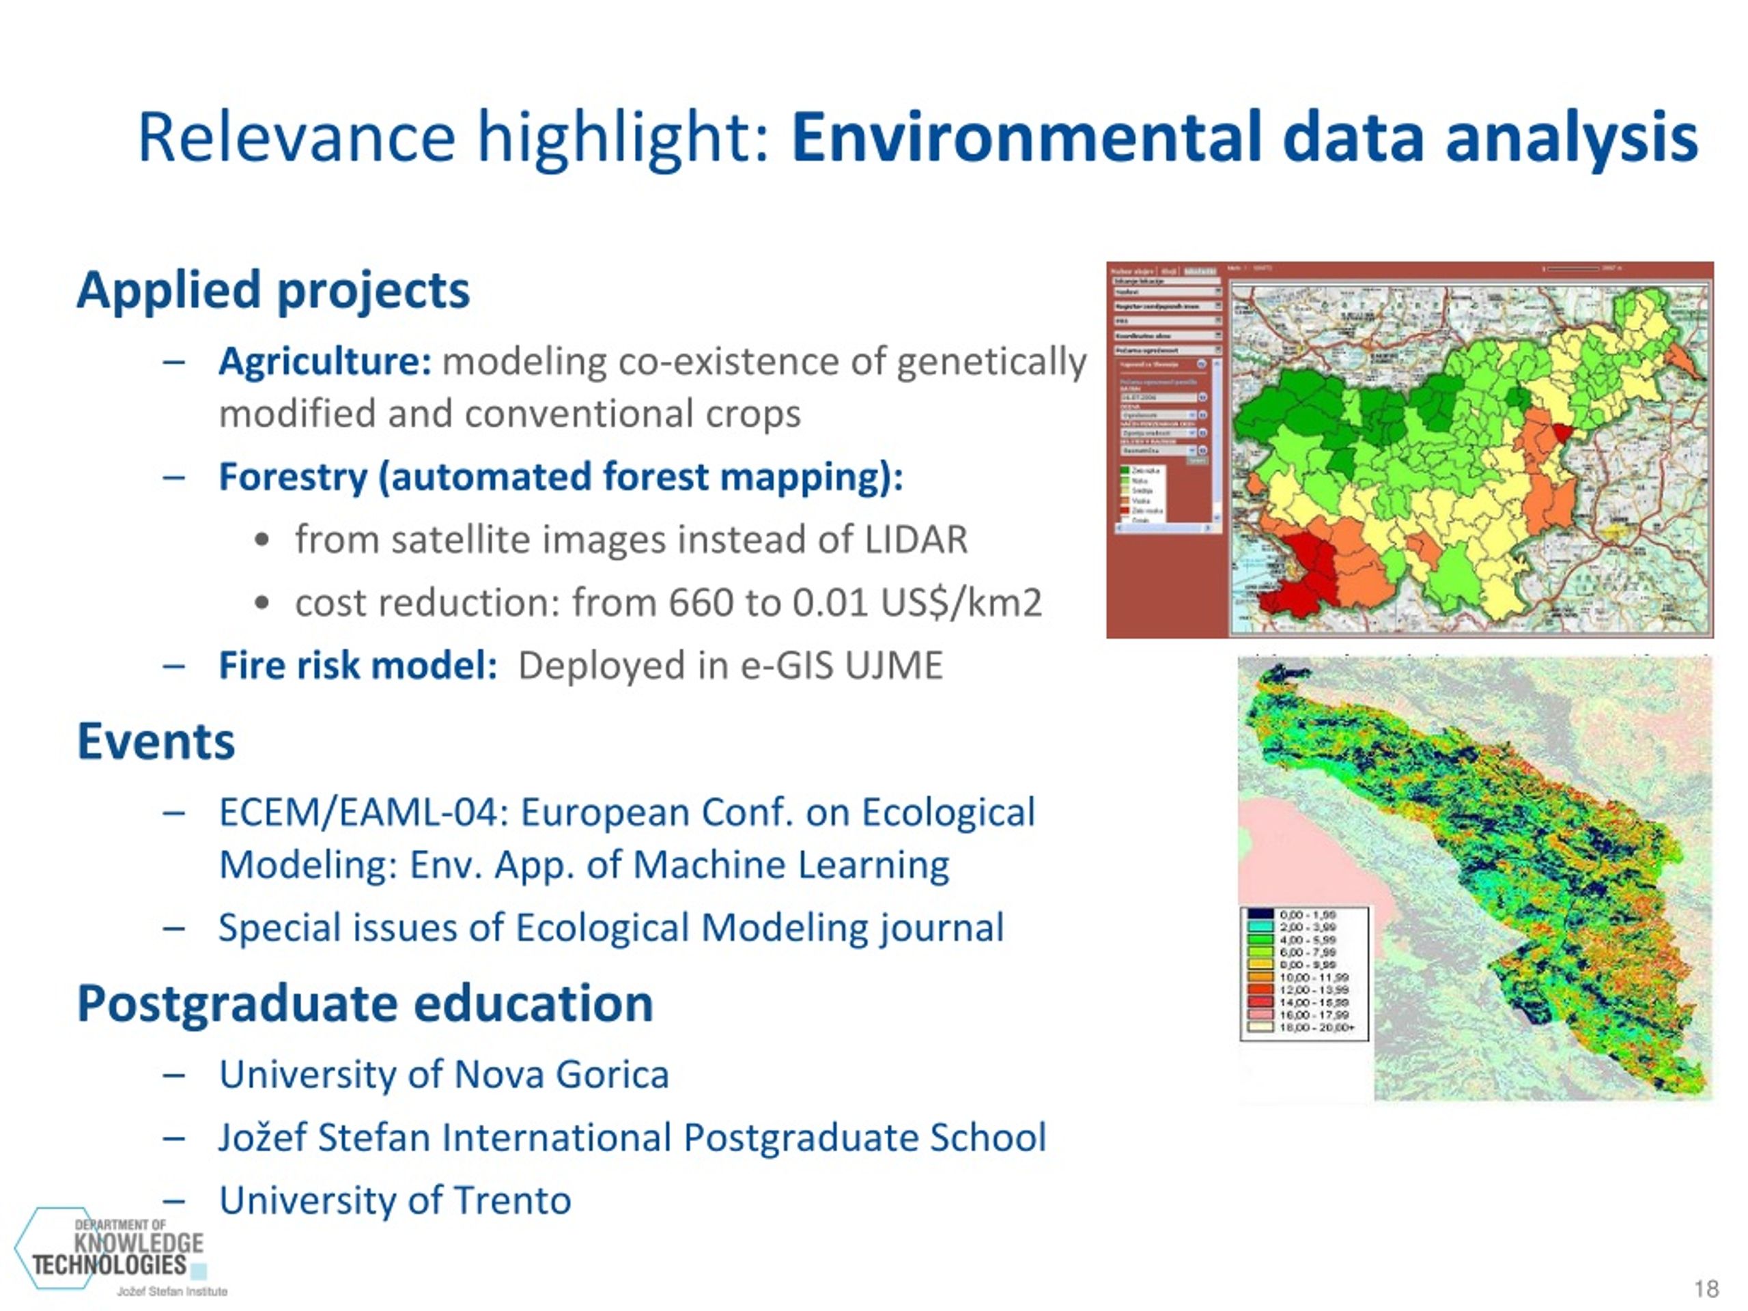Click the 'Agriculture:' bullet label
Image resolution: width=1748 pixels, height=1311 pixels.
point(325,362)
